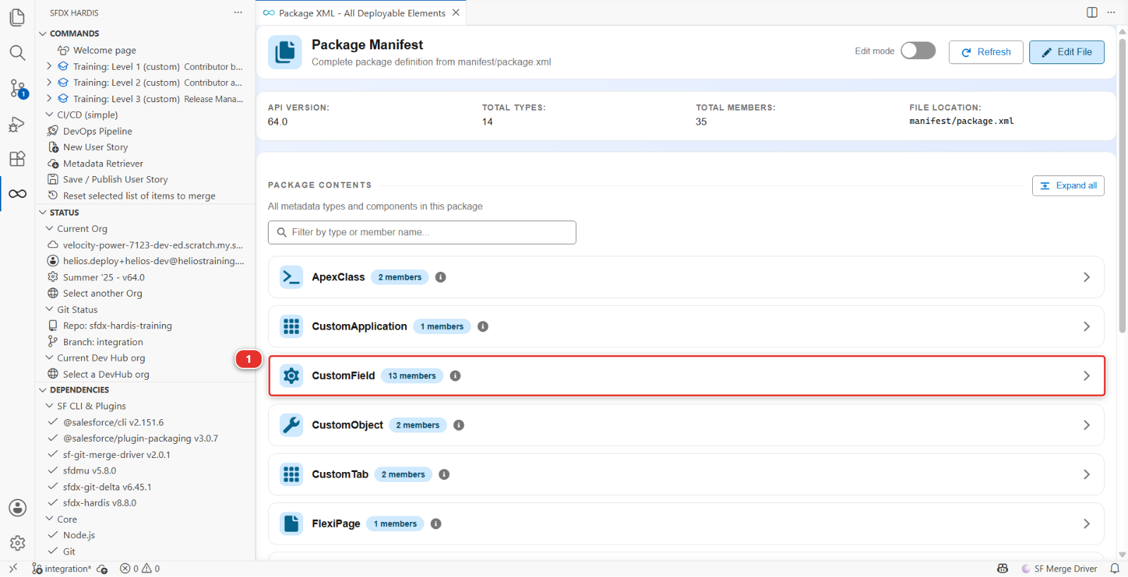Viewport: 1128px width, 577px height.
Task: Close the Package XML tab
Action: point(456,13)
